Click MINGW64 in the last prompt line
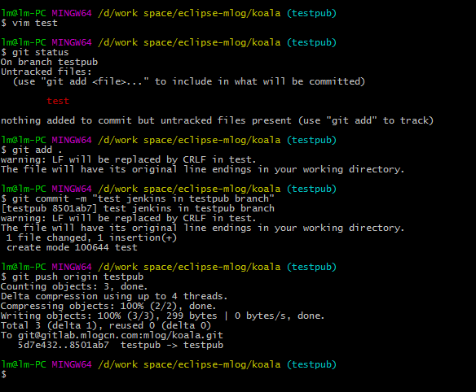 [72, 364]
